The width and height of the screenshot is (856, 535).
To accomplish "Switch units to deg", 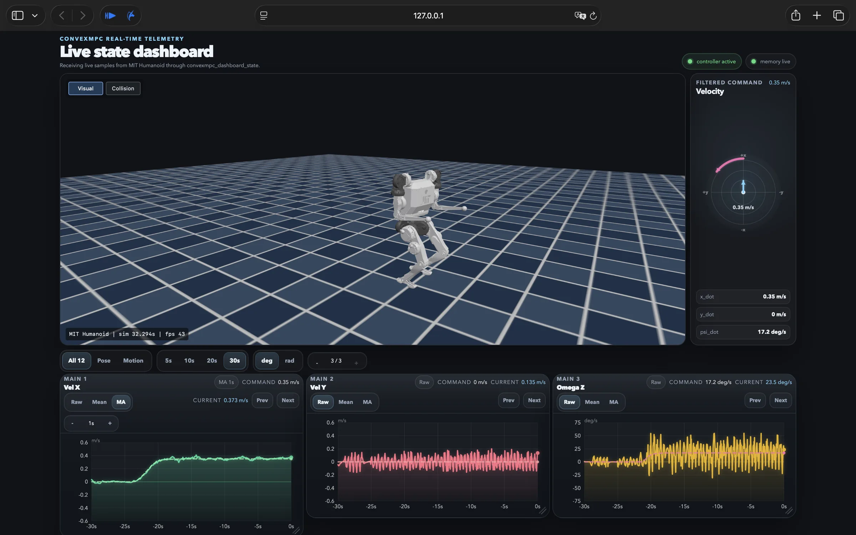I will (267, 361).
